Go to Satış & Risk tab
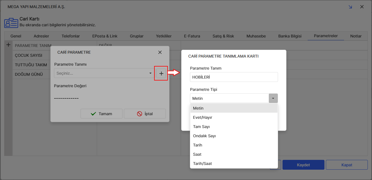372x180 pixels. 223,36
